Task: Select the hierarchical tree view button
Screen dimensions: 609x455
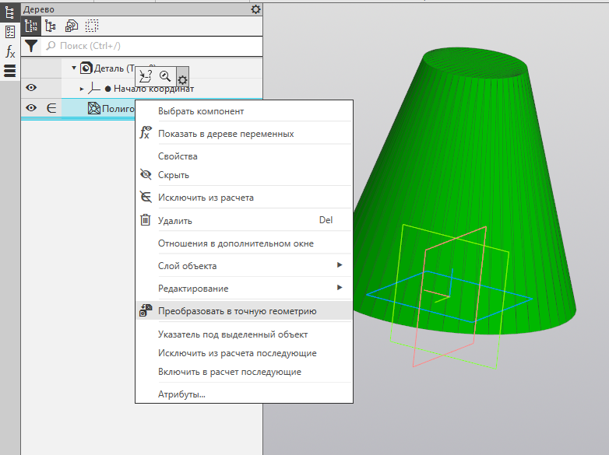Action: [51, 26]
